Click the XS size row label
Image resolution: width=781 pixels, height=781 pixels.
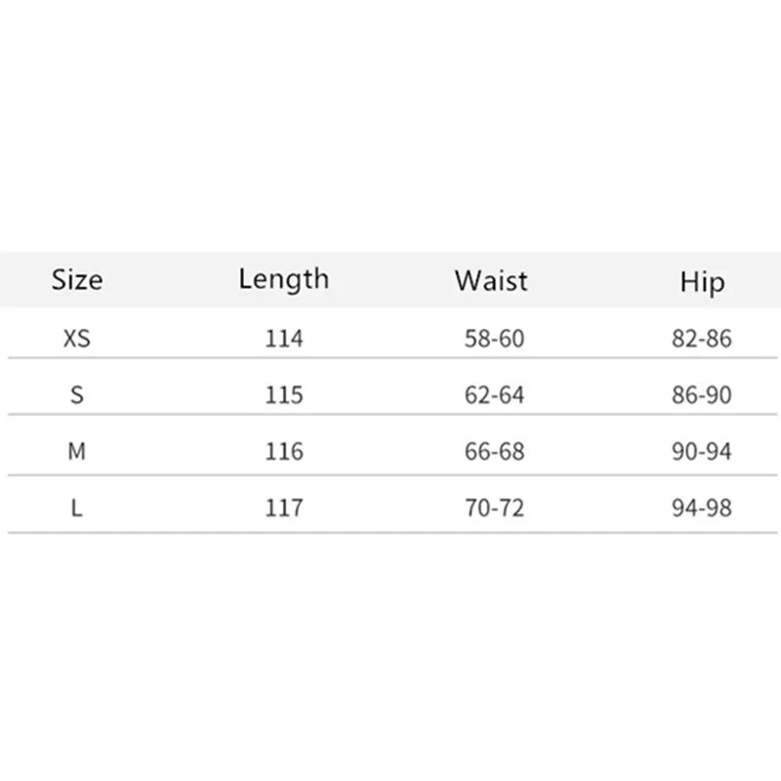click(77, 339)
